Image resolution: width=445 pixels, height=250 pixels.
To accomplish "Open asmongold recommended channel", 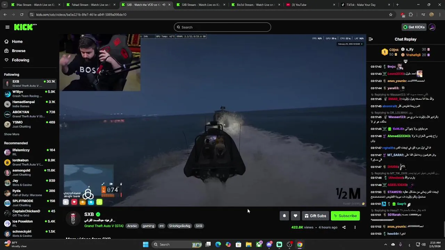I will pyautogui.click(x=30, y=172).
